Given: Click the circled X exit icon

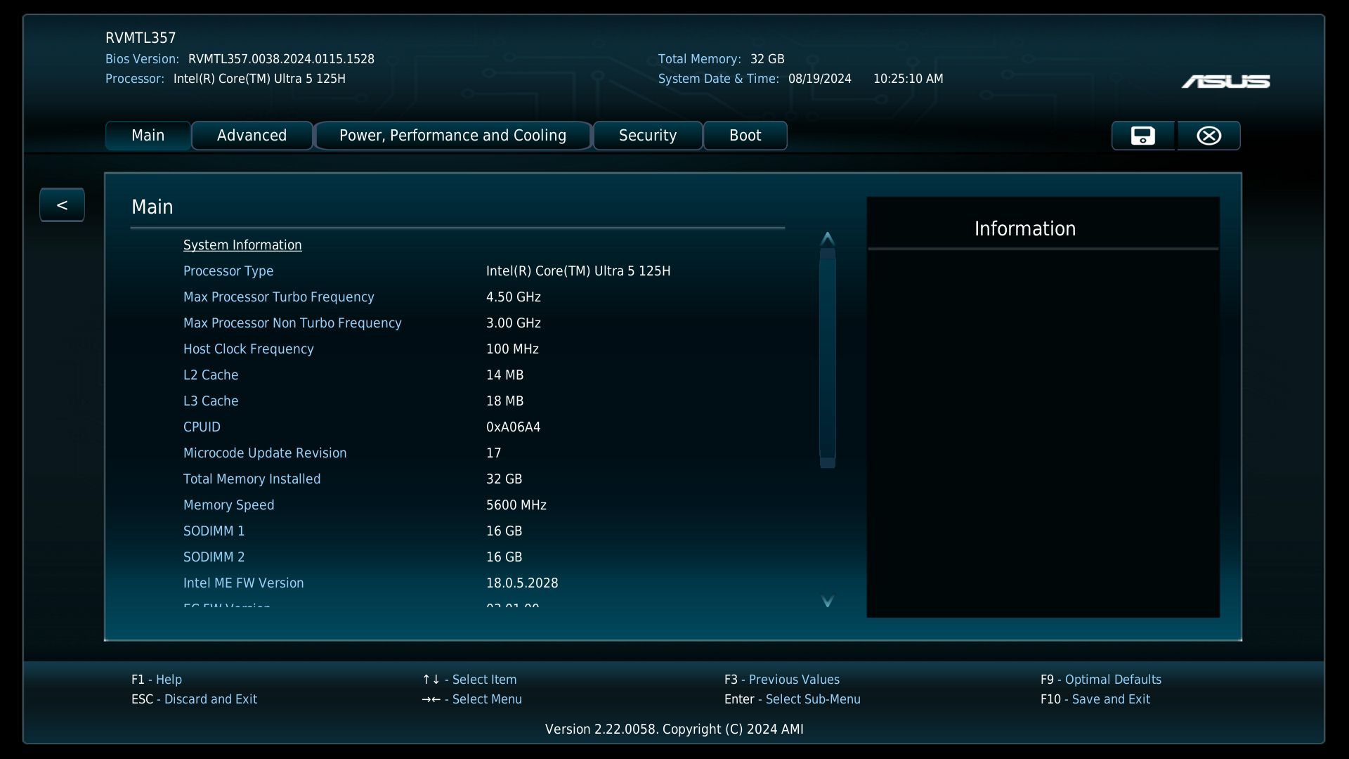Looking at the screenshot, I should (1208, 136).
